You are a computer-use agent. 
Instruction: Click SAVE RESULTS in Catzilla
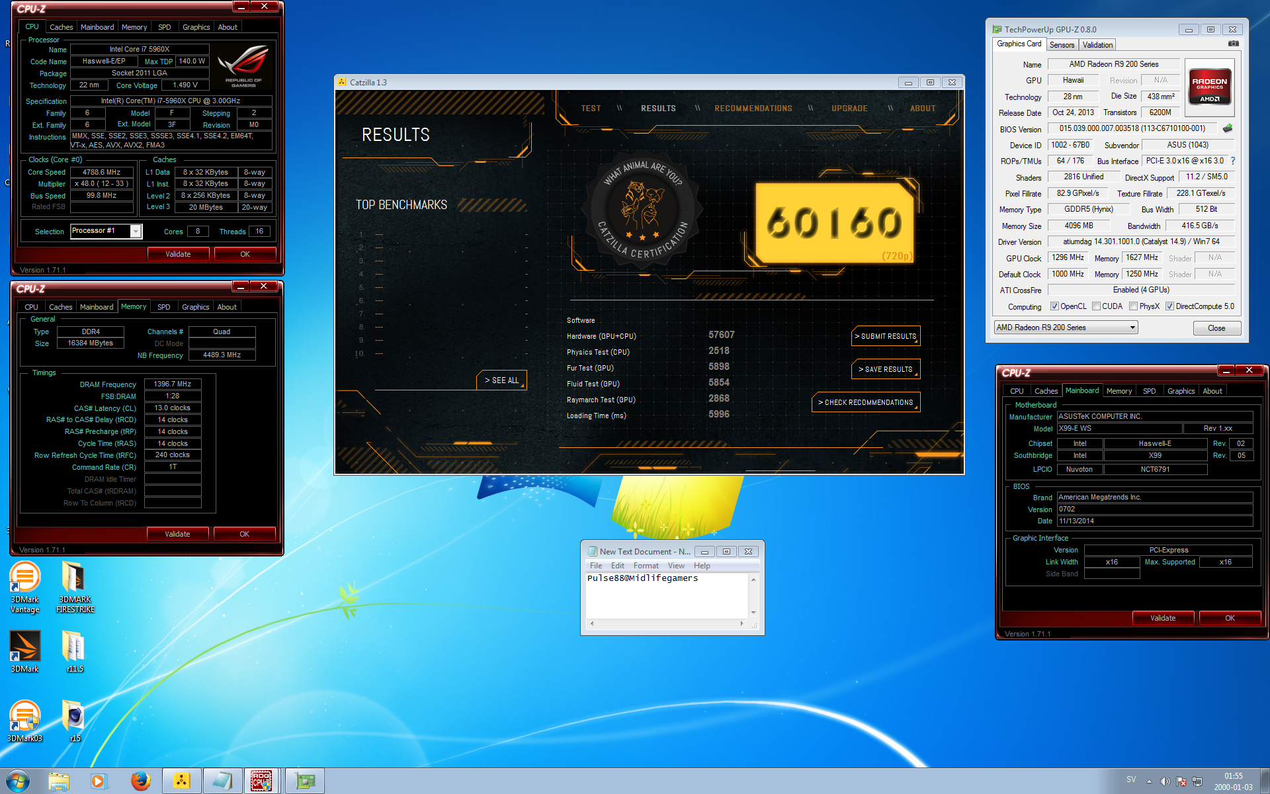click(886, 369)
